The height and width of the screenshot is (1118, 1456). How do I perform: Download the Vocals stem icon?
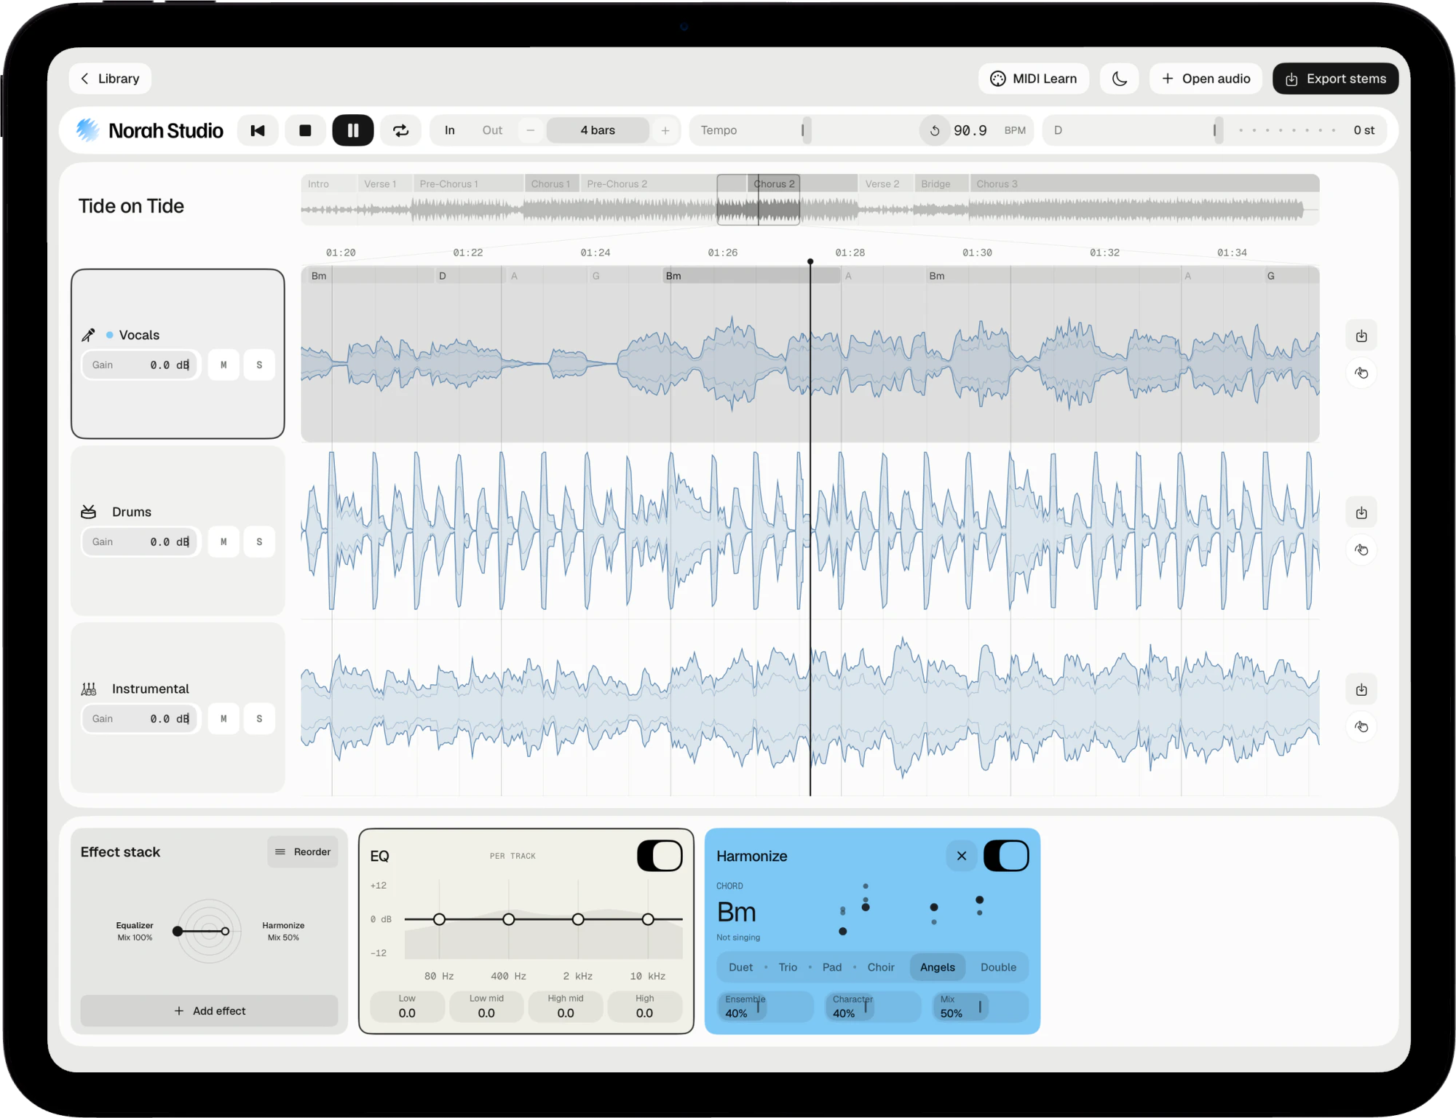1361,336
